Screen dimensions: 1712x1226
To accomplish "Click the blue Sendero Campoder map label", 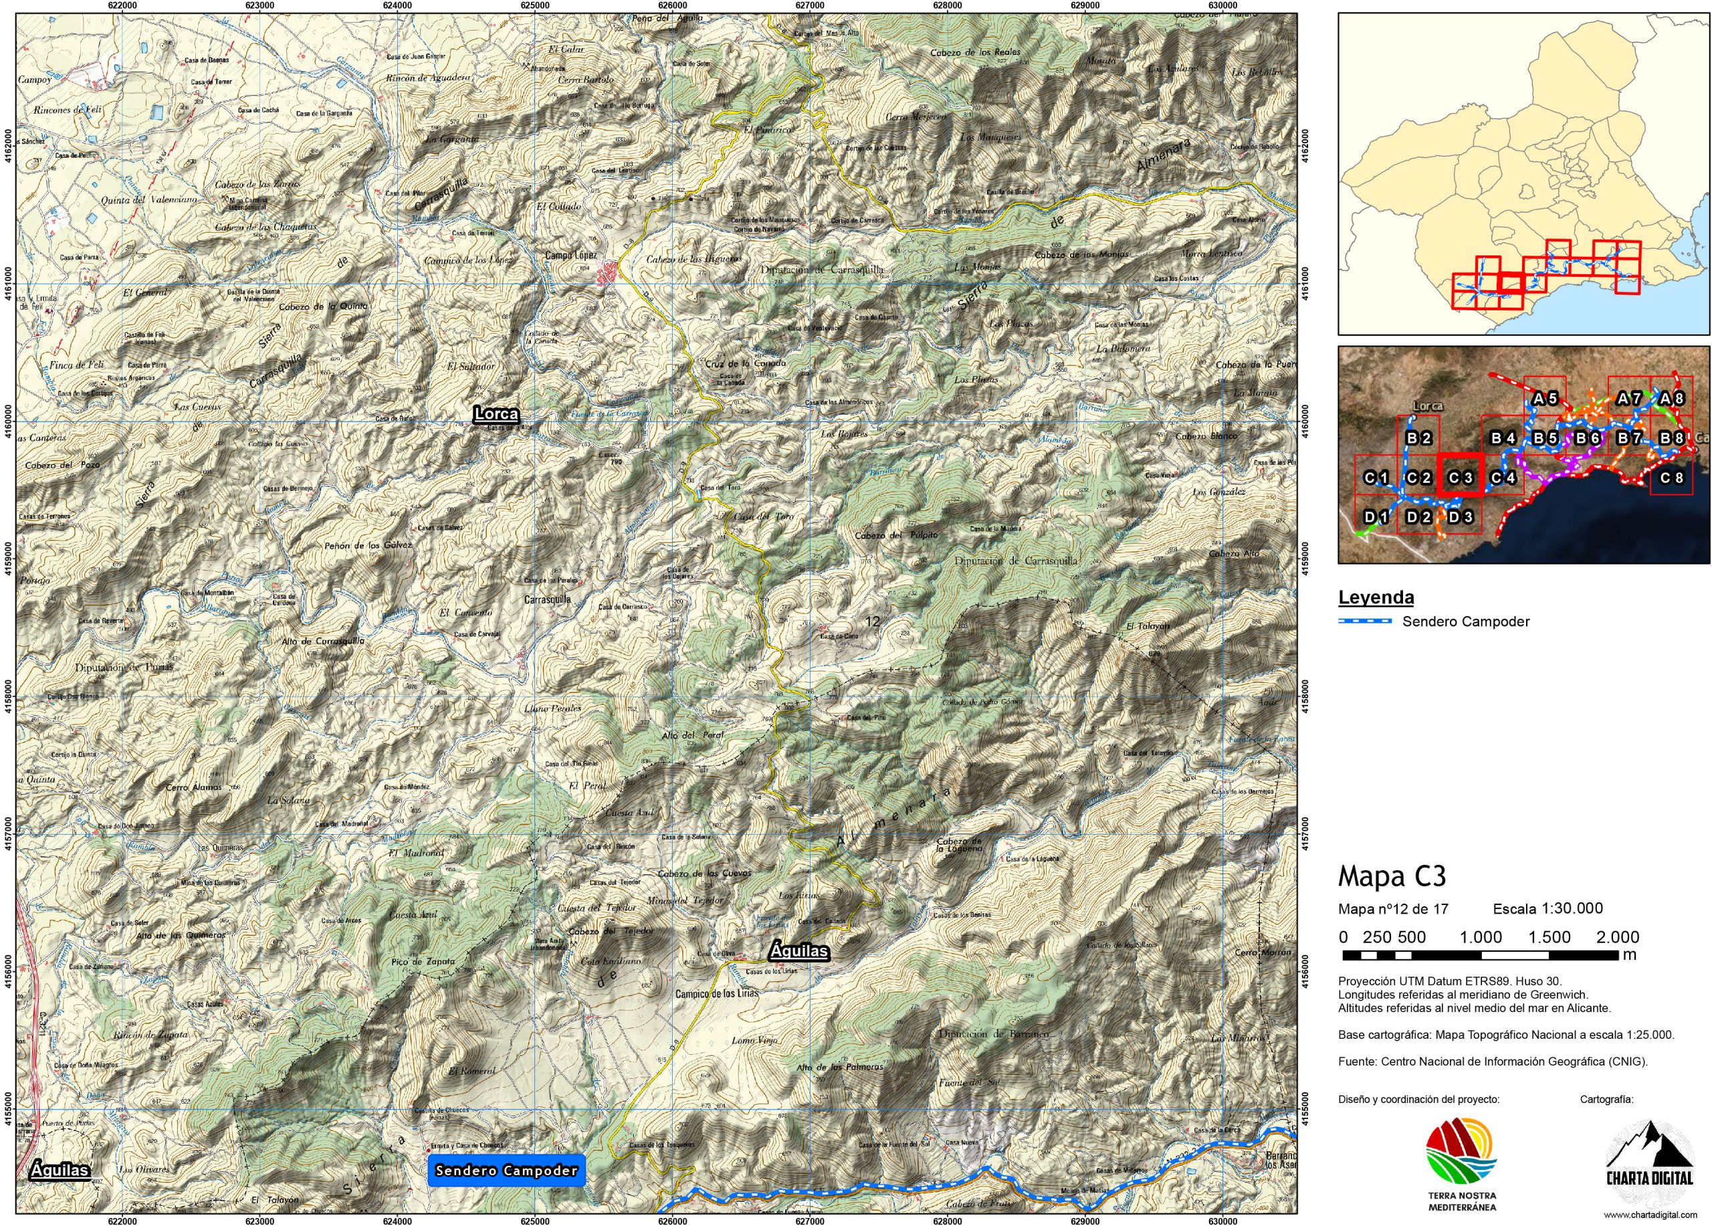I will coord(506,1171).
